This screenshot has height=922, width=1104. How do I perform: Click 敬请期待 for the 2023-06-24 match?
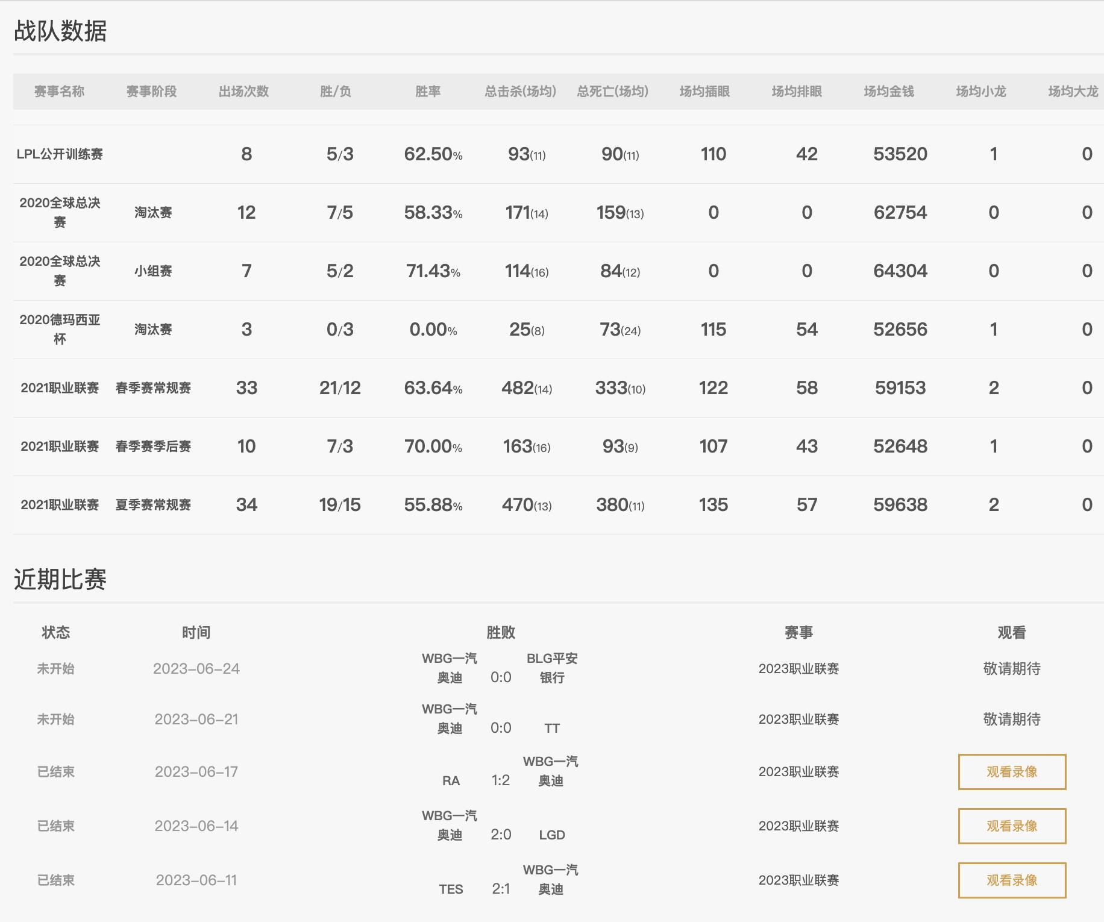coord(1011,668)
